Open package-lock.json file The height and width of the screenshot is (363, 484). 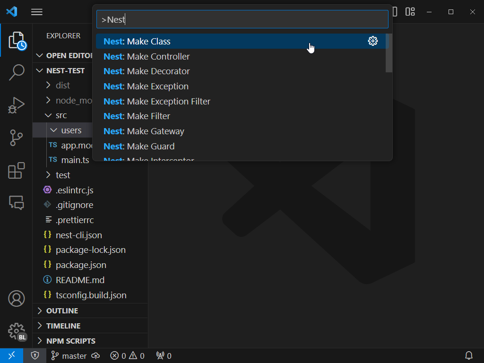90,250
